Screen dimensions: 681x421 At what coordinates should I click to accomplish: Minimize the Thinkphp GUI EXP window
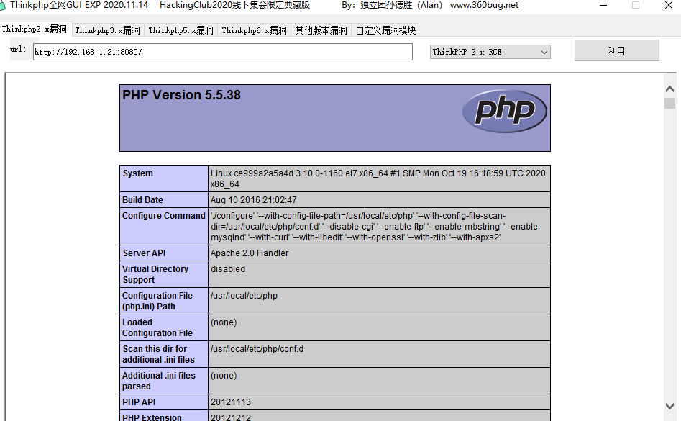[603, 5]
